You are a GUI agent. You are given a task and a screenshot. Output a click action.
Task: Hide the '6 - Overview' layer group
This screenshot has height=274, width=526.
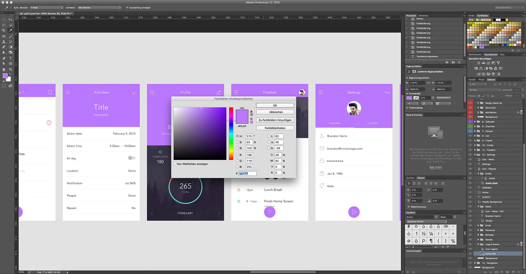click(470, 126)
